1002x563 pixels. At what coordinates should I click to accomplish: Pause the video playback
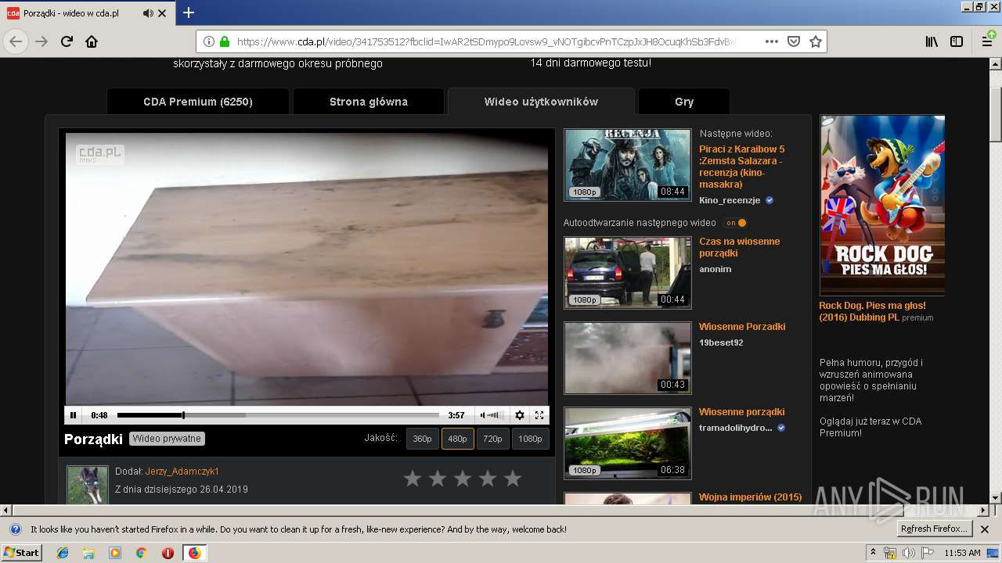73,415
